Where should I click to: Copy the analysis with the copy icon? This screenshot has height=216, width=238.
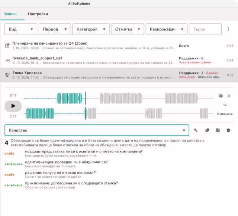(x=207, y=130)
